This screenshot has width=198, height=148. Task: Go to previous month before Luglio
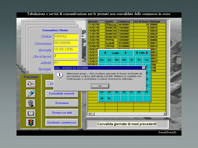pyautogui.click(x=105, y=53)
